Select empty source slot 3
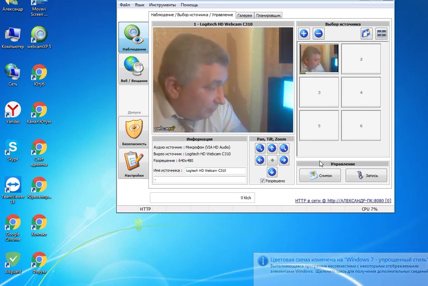This screenshot has height=286, width=428. pyautogui.click(x=319, y=92)
